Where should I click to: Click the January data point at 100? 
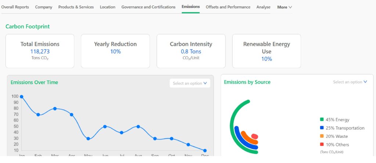pos(22,97)
